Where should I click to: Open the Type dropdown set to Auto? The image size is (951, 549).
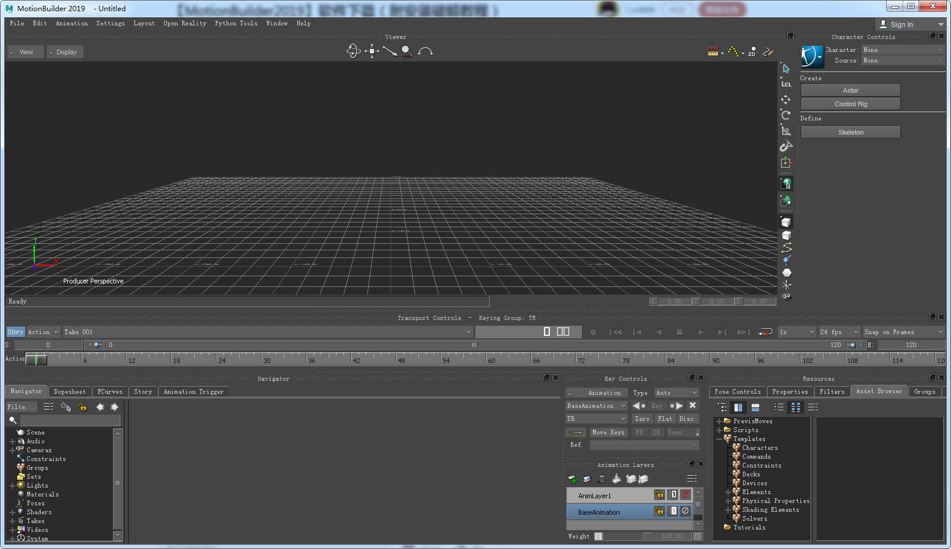click(677, 393)
